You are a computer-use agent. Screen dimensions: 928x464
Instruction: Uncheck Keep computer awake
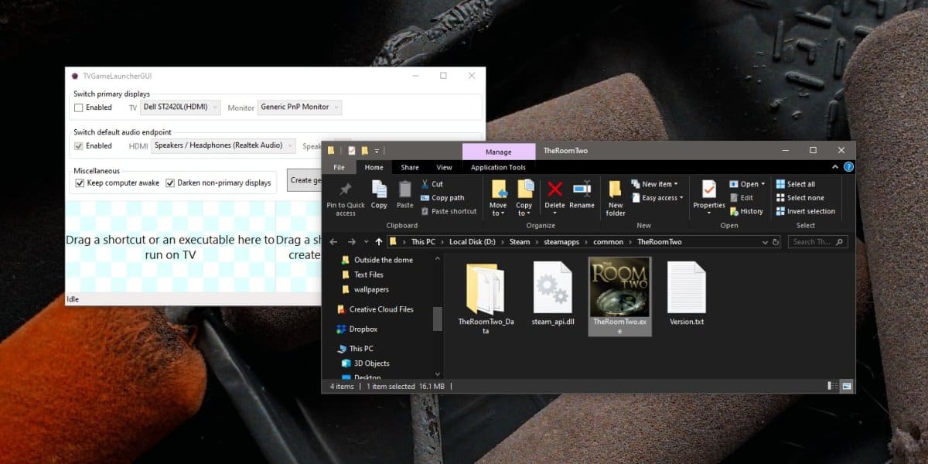coord(80,183)
